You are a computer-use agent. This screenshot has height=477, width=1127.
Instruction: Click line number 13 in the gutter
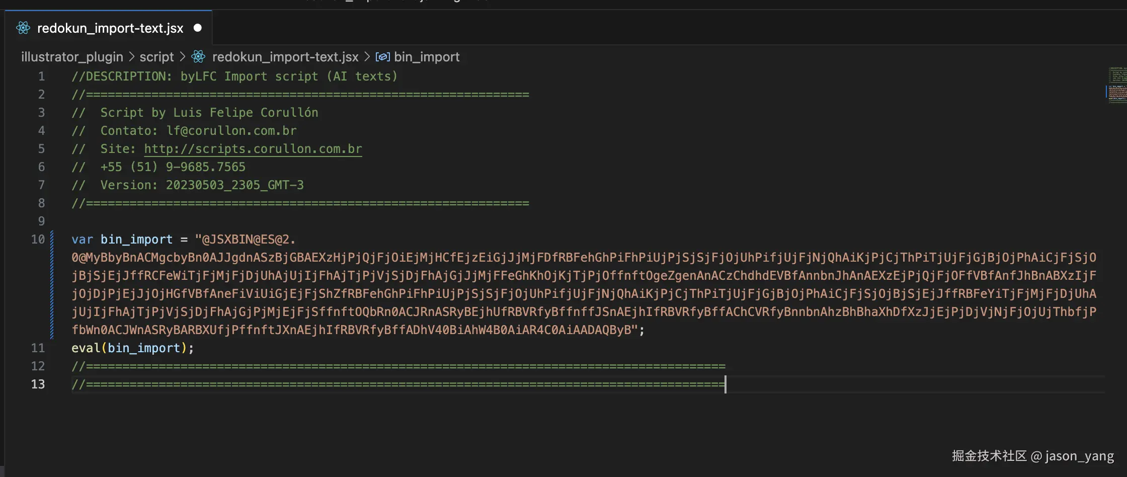coord(38,384)
